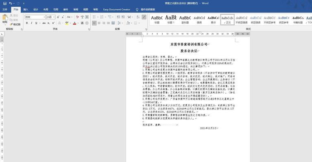Click the character shading icon

point(82,23)
